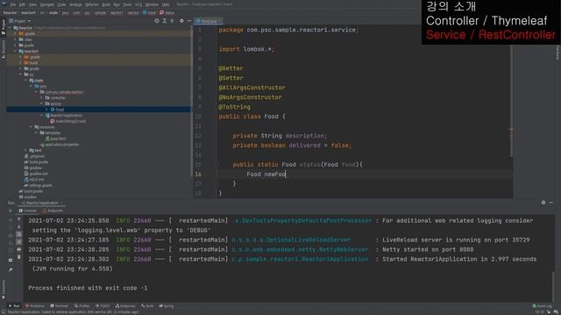Collapse the main source folder node
Viewport: 561px width, 315px height.
click(26, 80)
